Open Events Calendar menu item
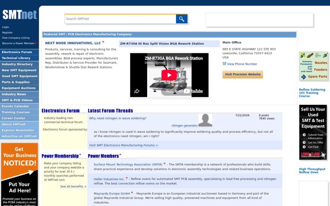 coord(19,106)
